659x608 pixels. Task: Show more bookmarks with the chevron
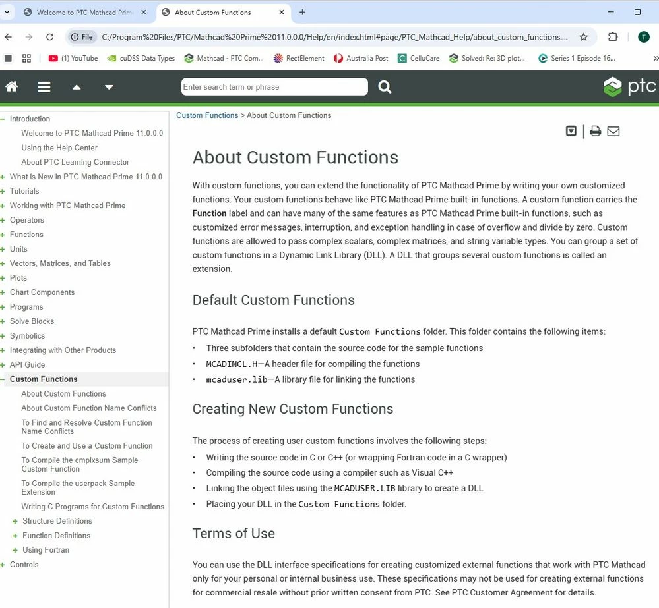655,59
